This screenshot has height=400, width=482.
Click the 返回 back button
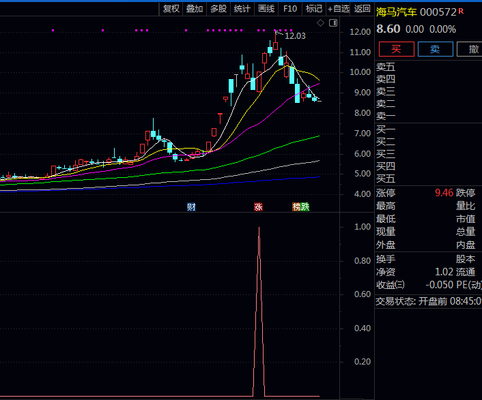[363, 9]
